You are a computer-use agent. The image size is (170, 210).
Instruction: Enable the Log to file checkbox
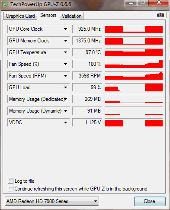point(10,181)
